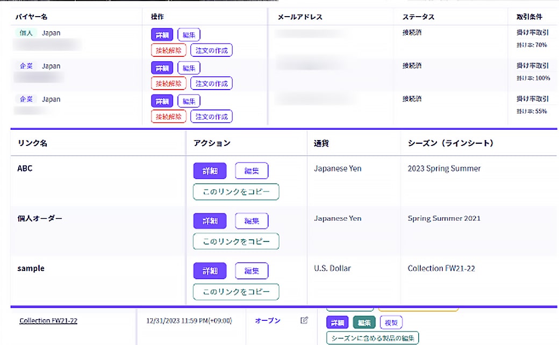
Task: Click the edit pencil icon beside オープン
Action: pos(304,320)
